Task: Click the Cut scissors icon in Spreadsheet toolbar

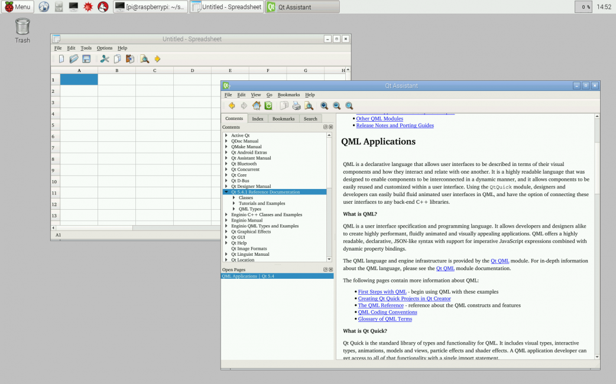Action: coord(105,59)
